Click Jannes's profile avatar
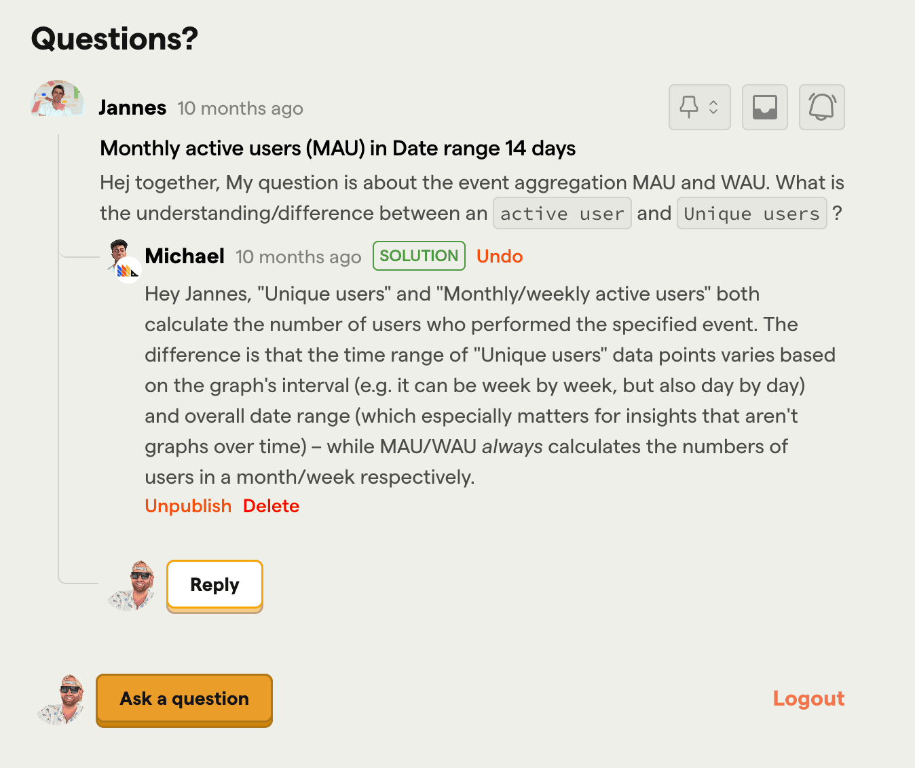The height and width of the screenshot is (768, 915). [x=57, y=99]
